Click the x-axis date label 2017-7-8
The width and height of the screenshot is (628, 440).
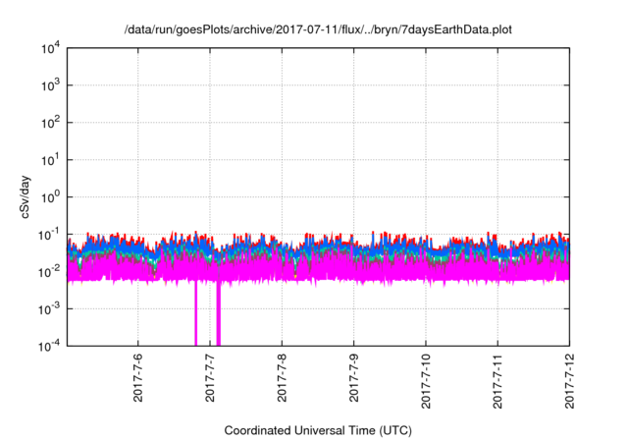282,377
